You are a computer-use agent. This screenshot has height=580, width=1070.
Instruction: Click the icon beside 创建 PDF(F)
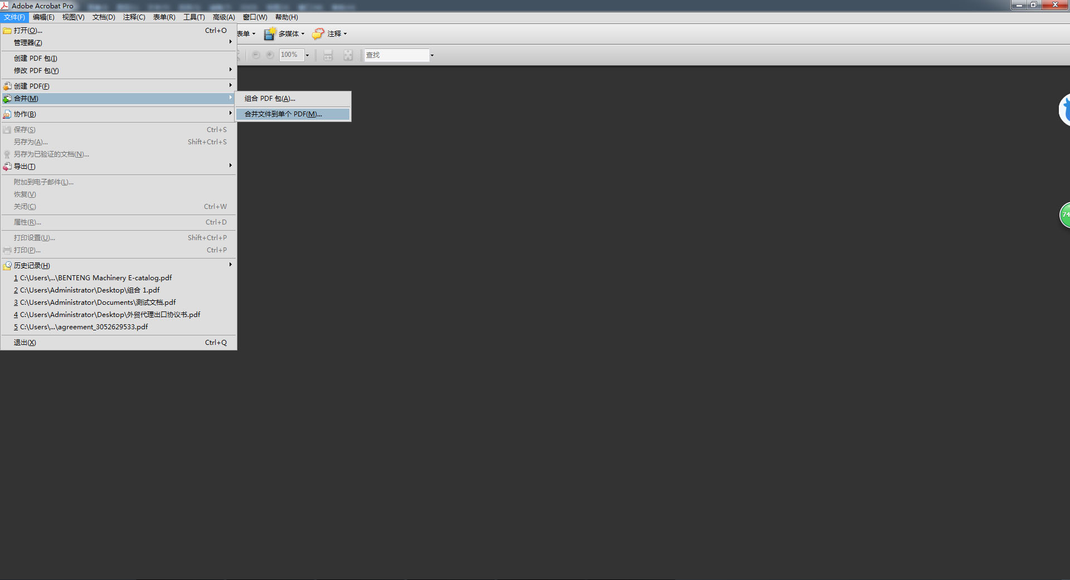click(7, 86)
